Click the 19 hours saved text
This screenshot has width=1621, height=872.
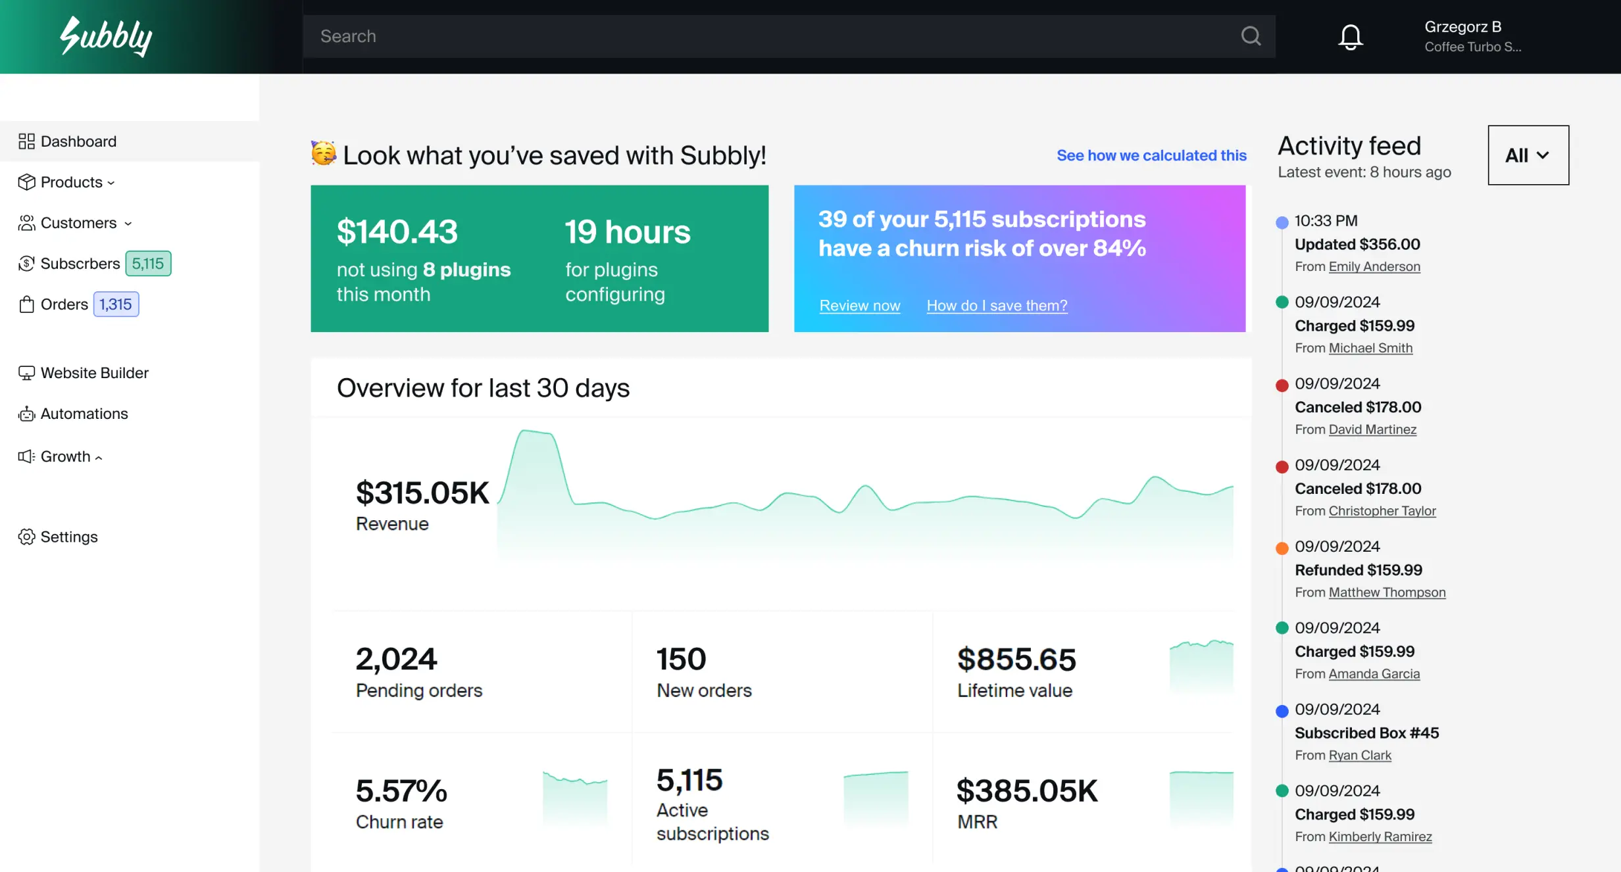click(x=628, y=231)
